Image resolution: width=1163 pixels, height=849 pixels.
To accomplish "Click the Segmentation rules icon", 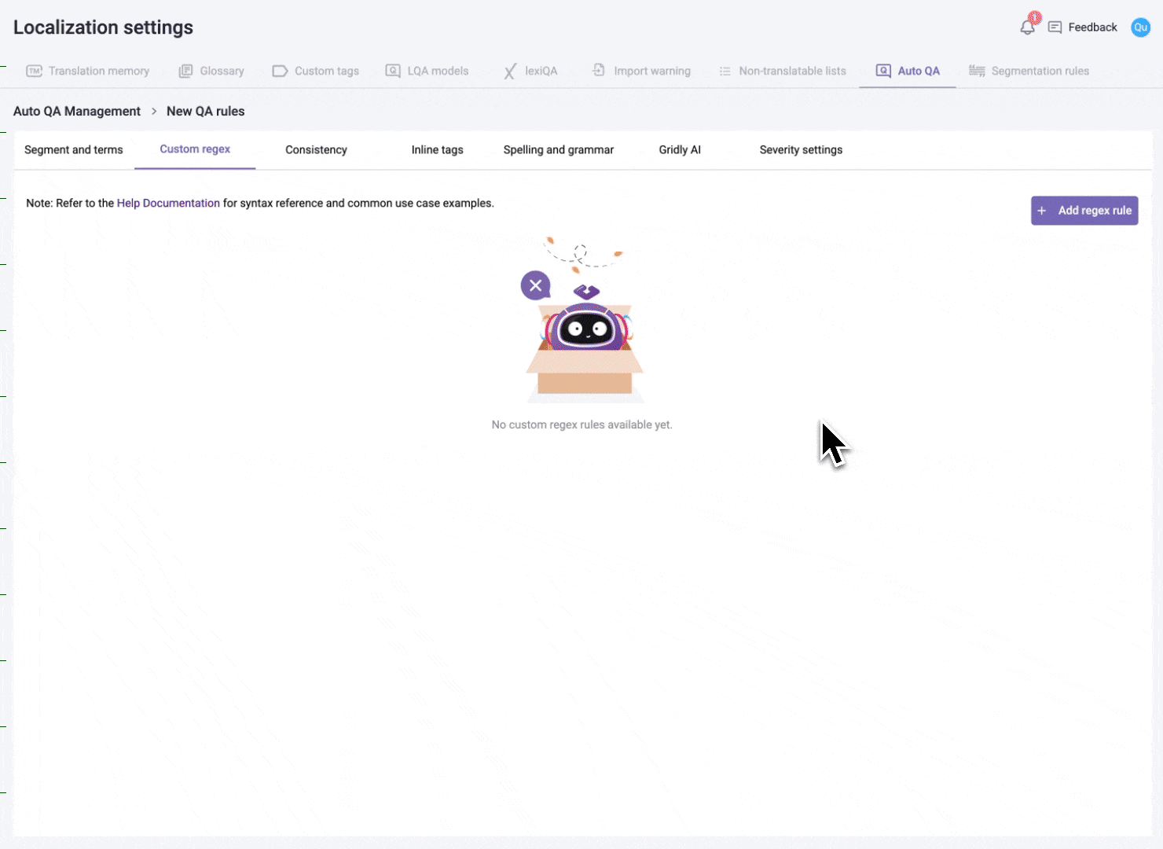I will pos(977,71).
